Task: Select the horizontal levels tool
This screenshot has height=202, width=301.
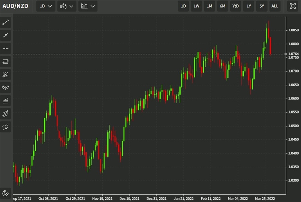Action: click(x=5, y=61)
